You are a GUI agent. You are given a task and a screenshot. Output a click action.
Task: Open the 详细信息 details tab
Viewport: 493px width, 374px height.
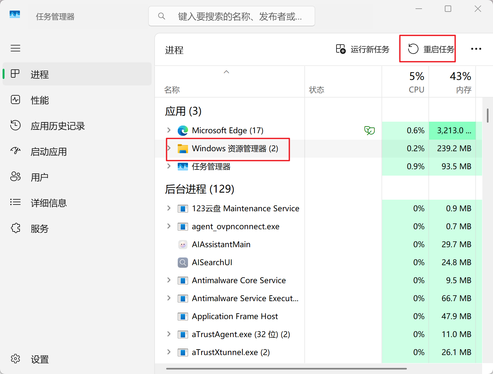77,203
